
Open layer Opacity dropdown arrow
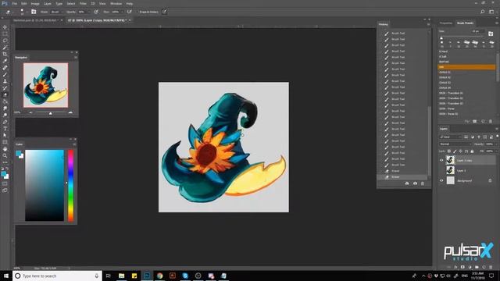[x=497, y=144]
